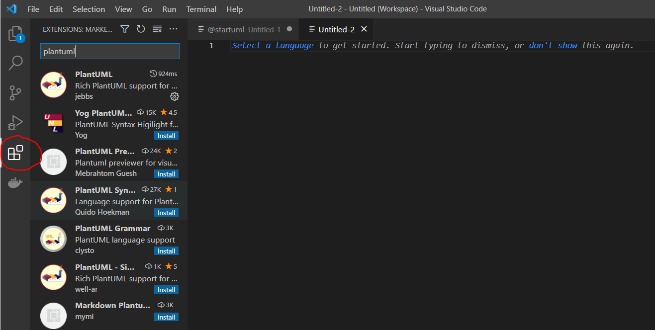Open the Docker view in activity bar
This screenshot has height=330, width=655.
15,182
